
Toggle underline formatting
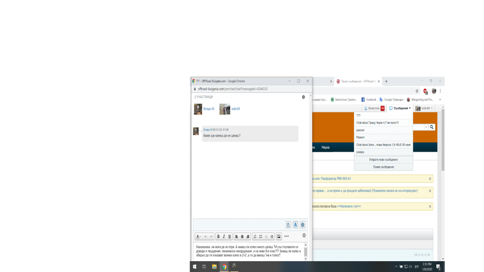(229, 237)
